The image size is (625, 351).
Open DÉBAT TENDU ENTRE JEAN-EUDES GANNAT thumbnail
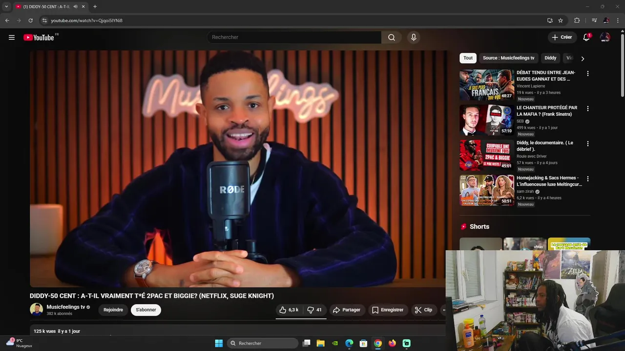point(487,85)
